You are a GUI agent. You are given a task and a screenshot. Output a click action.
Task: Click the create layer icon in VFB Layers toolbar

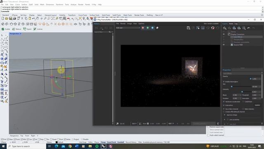coord(224,28)
